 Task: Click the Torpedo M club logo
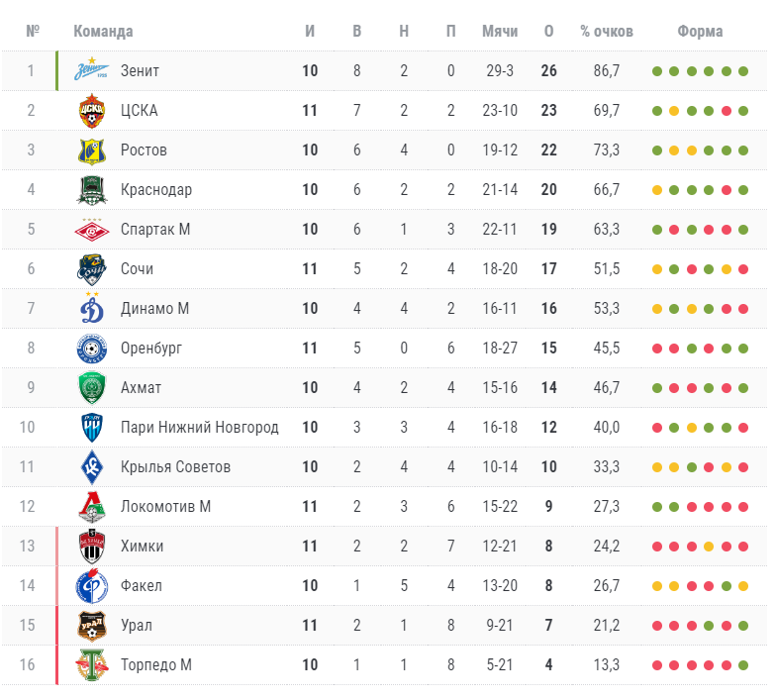pyautogui.click(x=92, y=664)
